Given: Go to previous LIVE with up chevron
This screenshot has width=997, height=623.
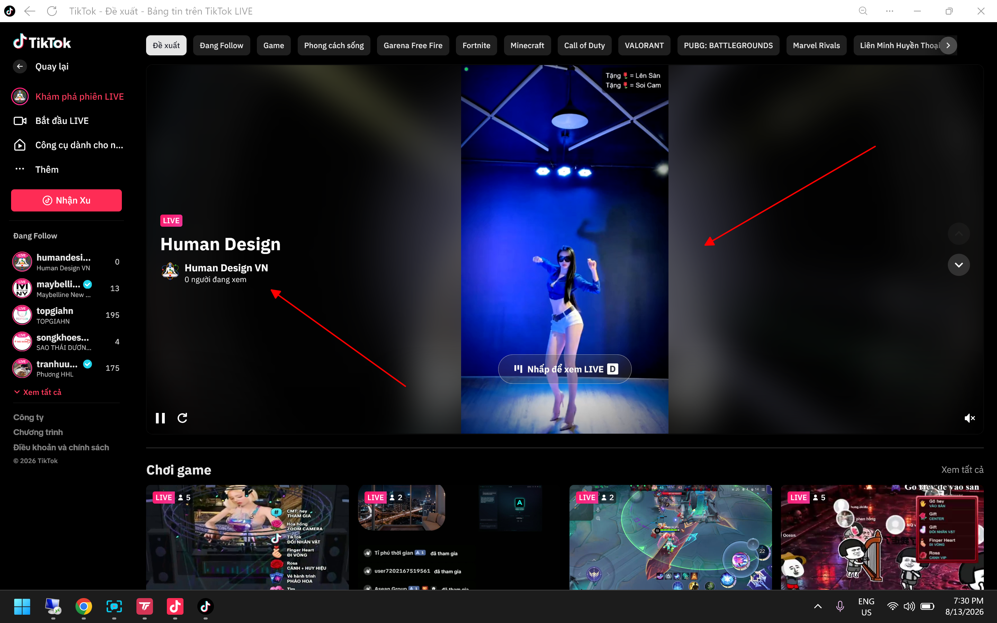Looking at the screenshot, I should [959, 234].
